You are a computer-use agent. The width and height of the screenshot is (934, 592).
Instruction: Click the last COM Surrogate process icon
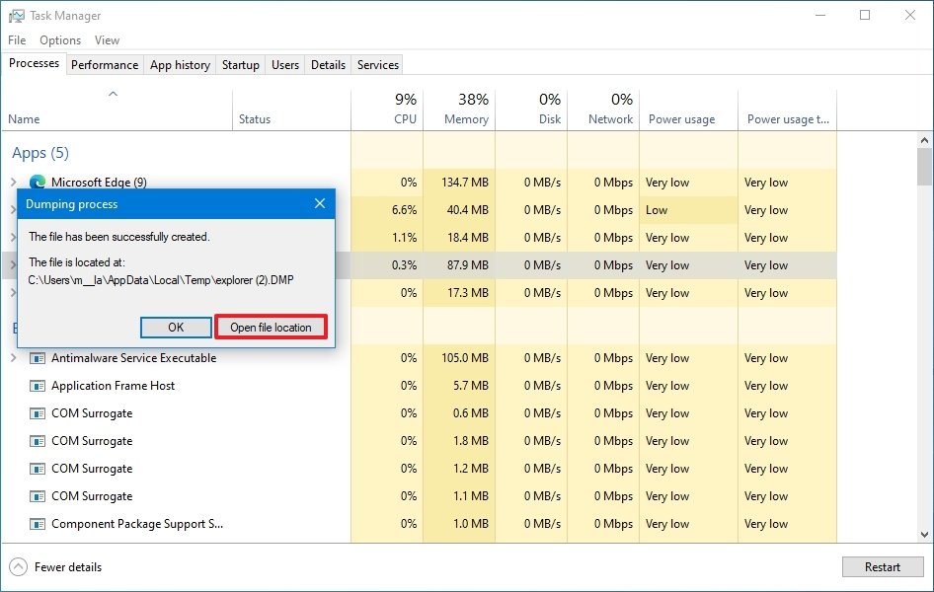pyautogui.click(x=37, y=496)
